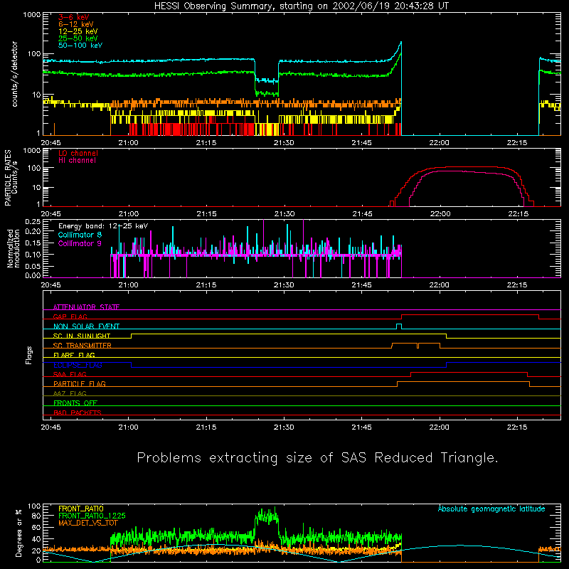Click the SAA_FLAG label
The image size is (569, 569).
(x=70, y=374)
